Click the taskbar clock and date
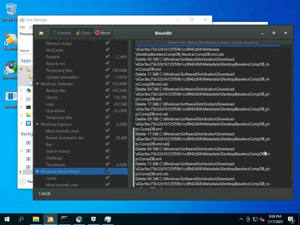300x225 pixels. (x=275, y=219)
